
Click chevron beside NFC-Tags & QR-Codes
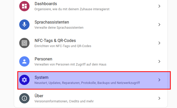pyautogui.click(x=159, y=43)
